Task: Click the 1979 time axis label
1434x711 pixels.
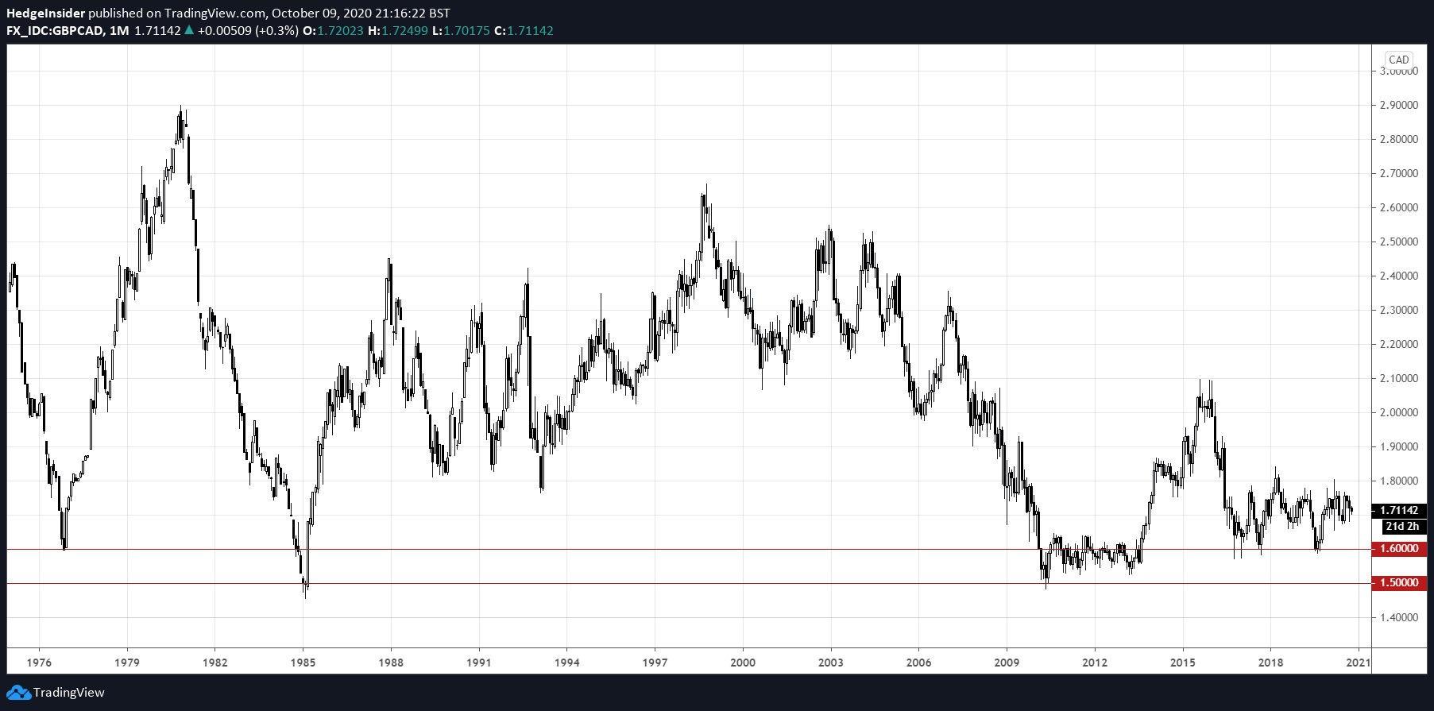Action: pos(127,663)
